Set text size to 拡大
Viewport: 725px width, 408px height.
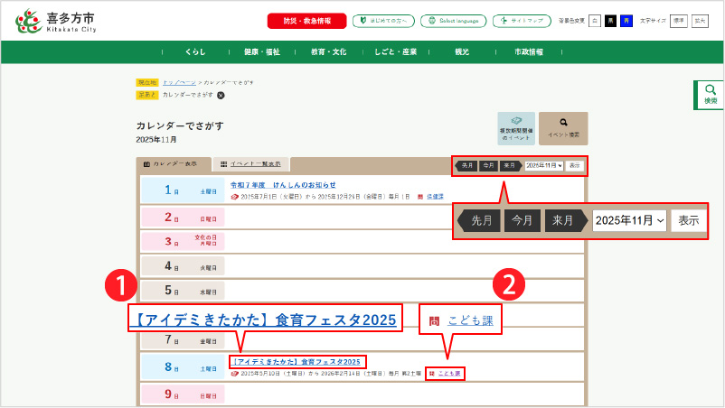point(700,21)
